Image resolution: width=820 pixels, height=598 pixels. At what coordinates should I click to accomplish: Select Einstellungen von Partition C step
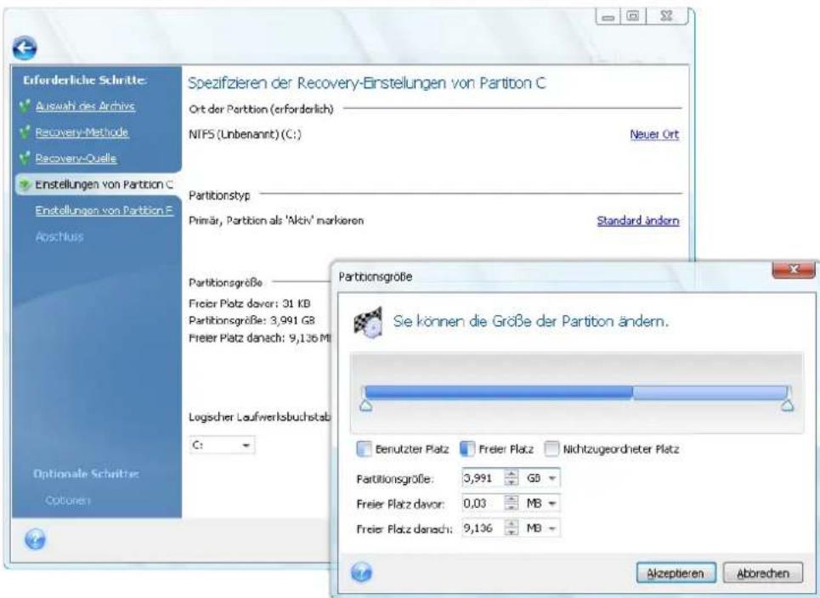click(104, 184)
